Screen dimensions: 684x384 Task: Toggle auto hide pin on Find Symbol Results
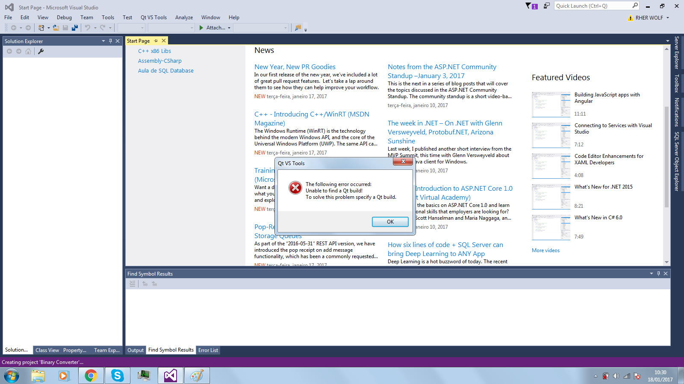coord(658,273)
